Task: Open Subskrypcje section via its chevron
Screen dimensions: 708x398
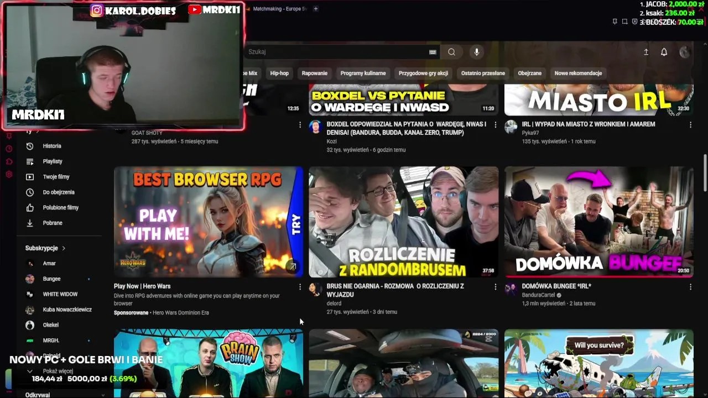Action: pyautogui.click(x=64, y=248)
